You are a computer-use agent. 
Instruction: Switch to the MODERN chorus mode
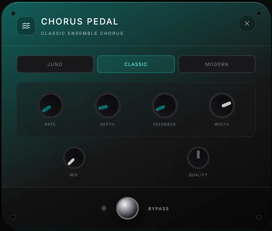click(217, 64)
